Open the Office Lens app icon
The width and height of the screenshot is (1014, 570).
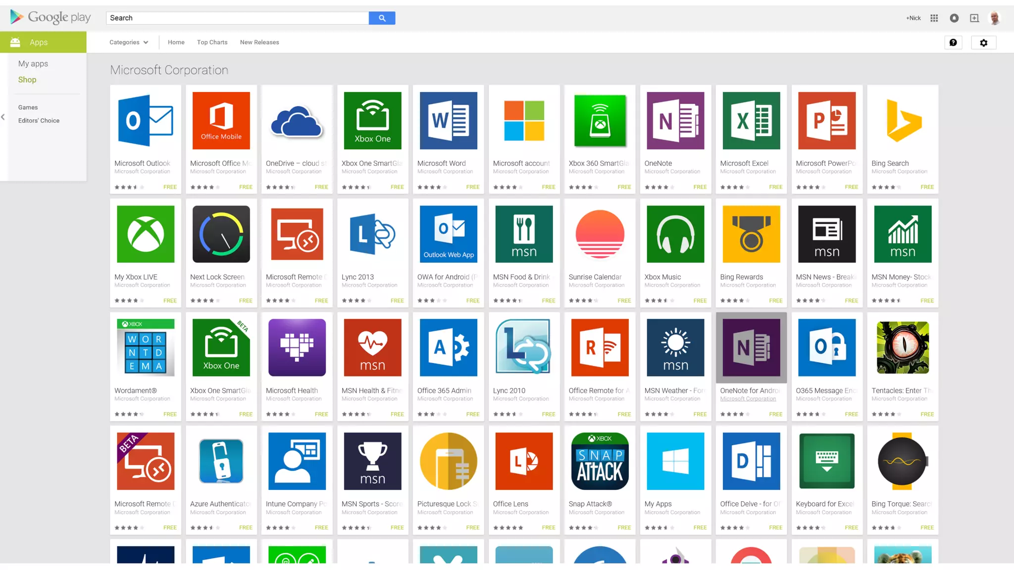(524, 461)
